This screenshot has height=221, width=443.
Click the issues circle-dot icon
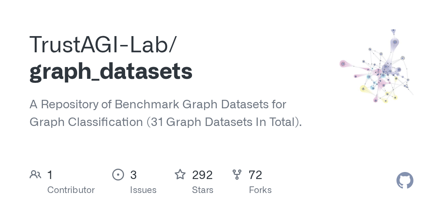(118, 174)
